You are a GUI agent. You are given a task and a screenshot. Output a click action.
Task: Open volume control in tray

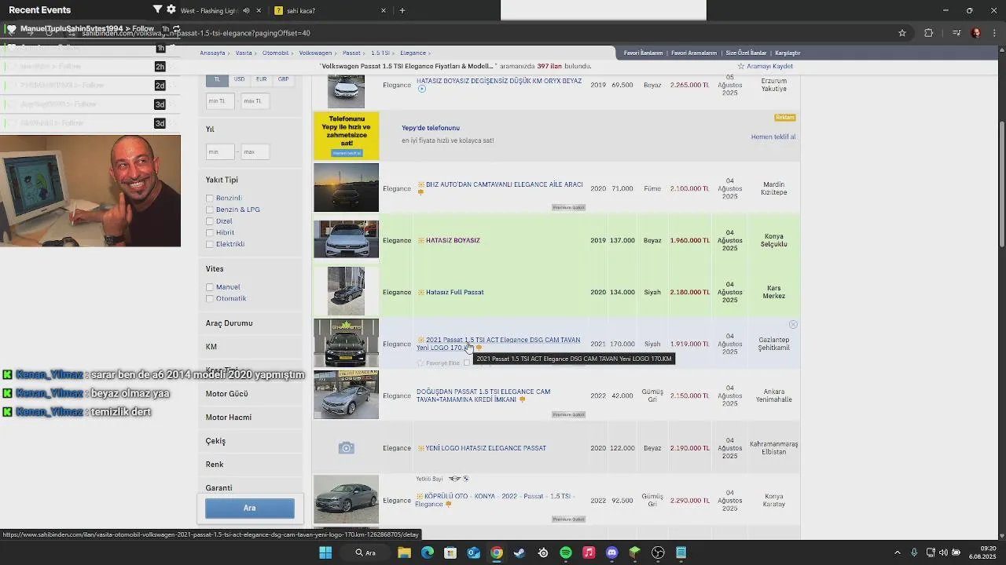point(943,552)
